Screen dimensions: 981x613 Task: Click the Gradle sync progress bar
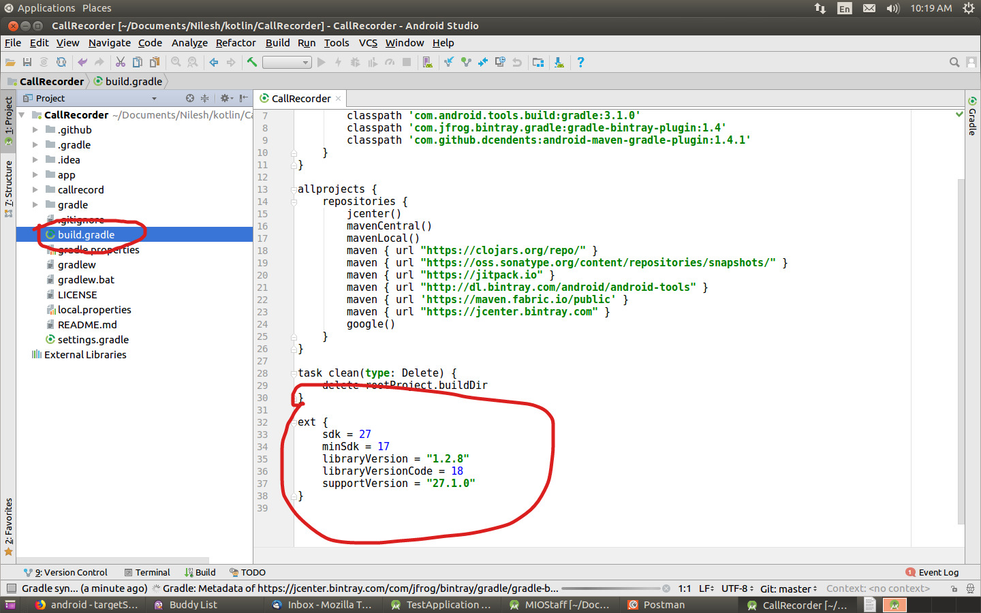point(611,588)
